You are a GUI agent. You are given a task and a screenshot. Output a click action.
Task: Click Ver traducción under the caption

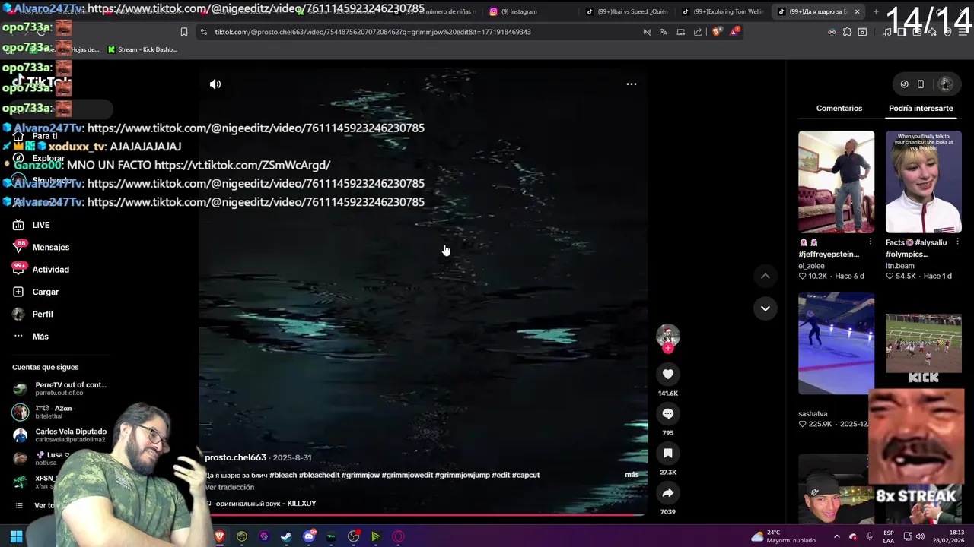coord(229,487)
